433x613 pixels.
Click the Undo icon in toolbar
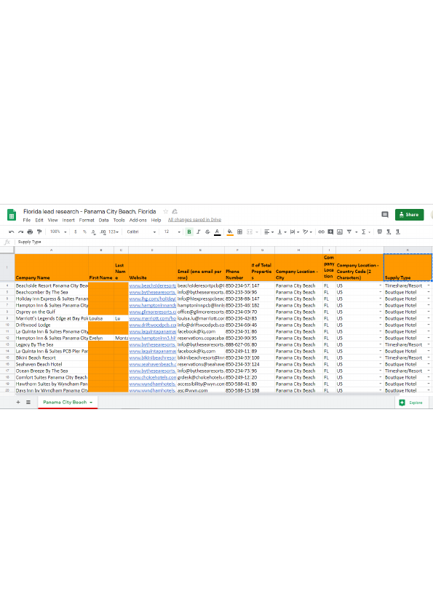12,232
